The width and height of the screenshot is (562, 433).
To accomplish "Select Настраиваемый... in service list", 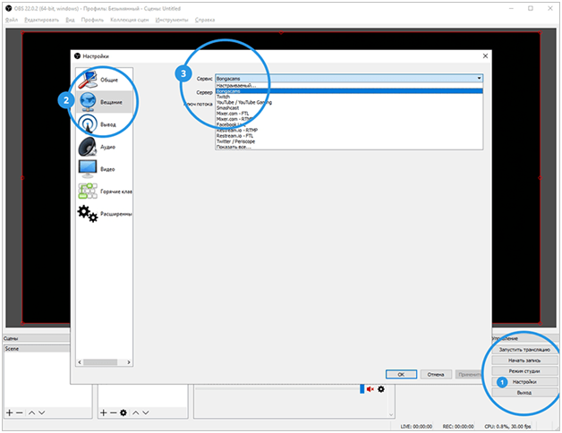I will click(349, 86).
